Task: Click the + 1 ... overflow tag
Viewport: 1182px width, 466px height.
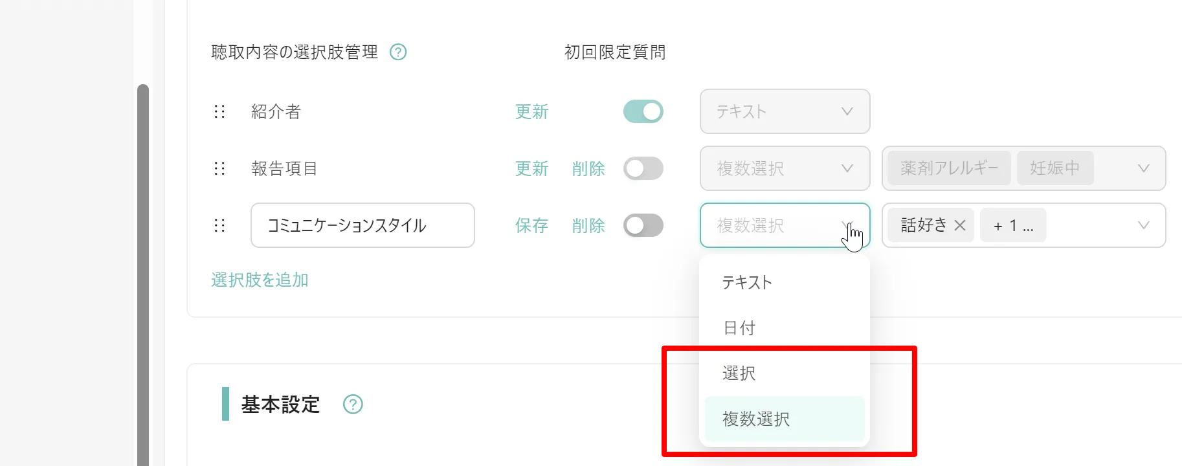Action: click(1013, 225)
